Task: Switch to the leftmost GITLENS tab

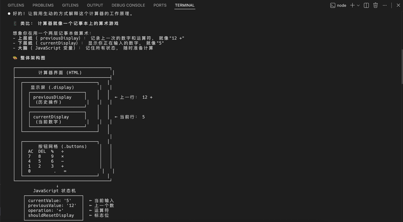Action: click(x=16, y=5)
